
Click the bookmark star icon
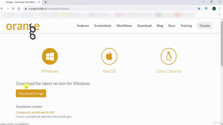coord(199,9)
